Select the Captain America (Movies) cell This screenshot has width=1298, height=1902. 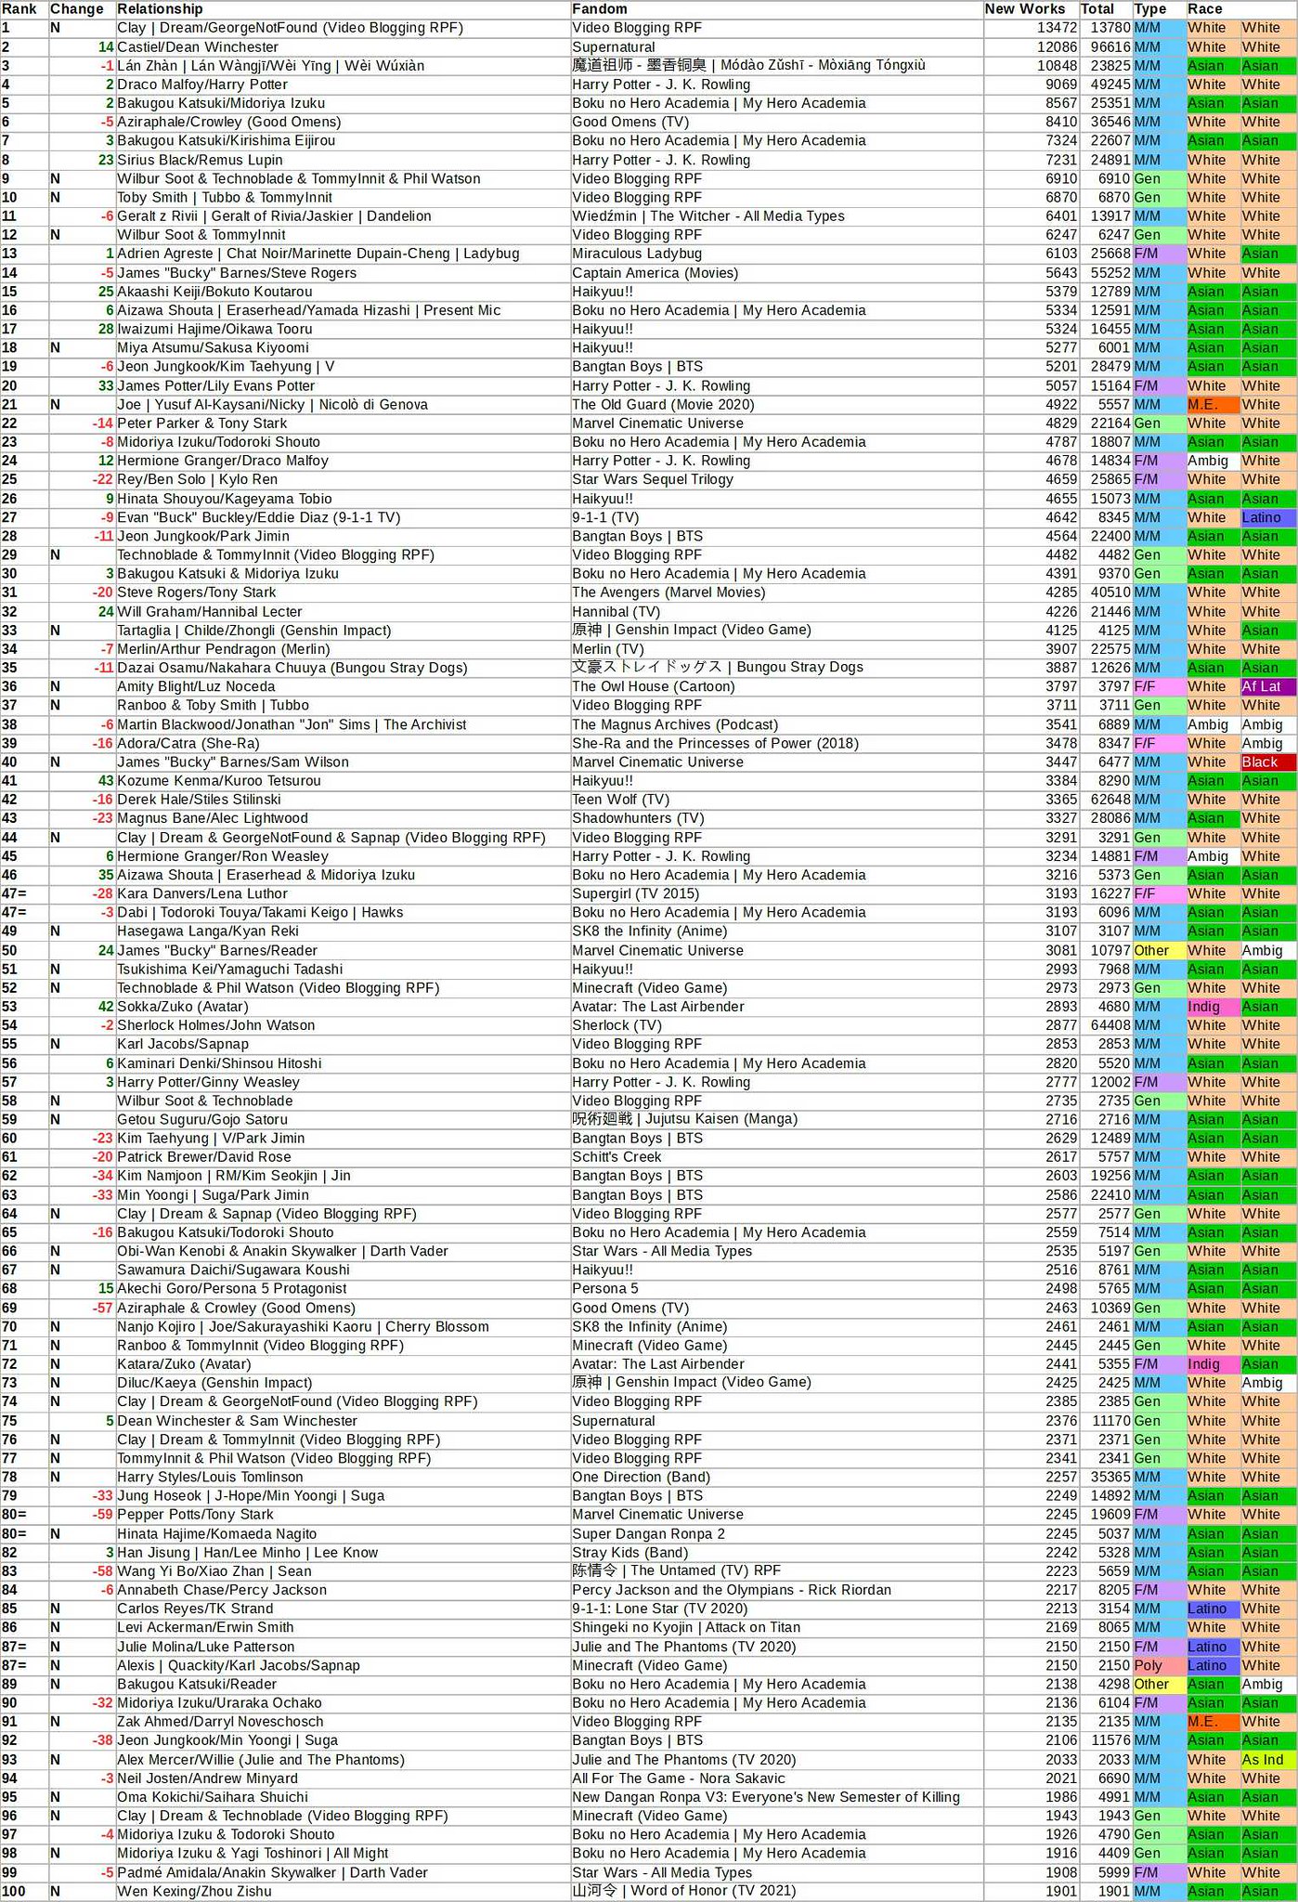pyautogui.click(x=776, y=273)
